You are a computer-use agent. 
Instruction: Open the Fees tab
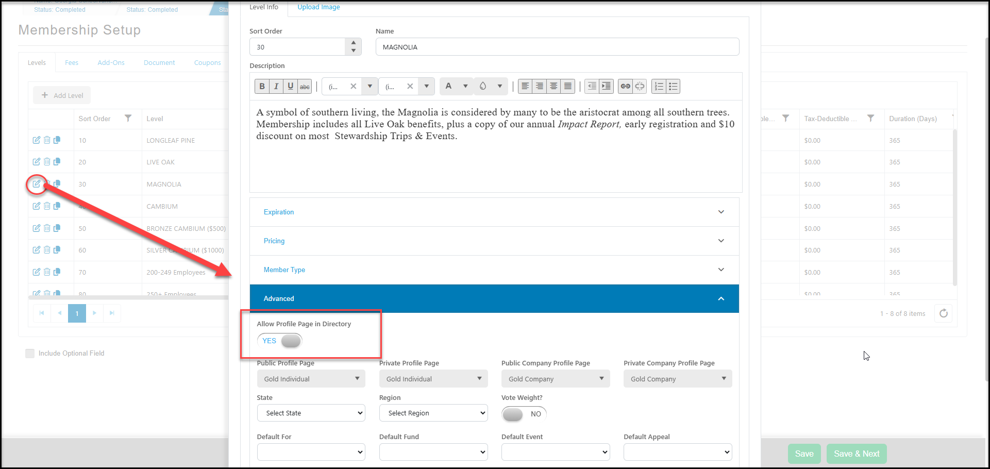pyautogui.click(x=72, y=62)
